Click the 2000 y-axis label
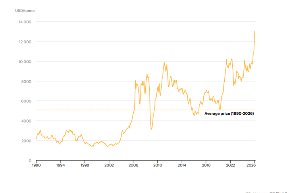Image resolution: width=291 pixels, height=193 pixels. coord(26,141)
